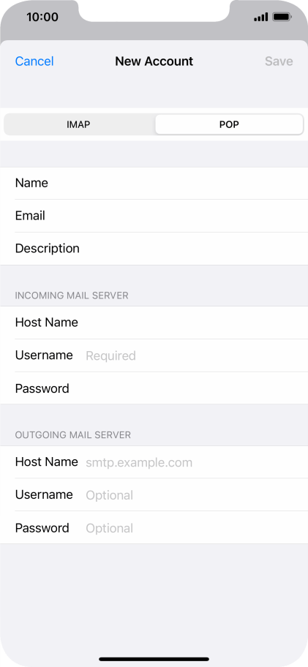Screen dimensions: 308x667
Task: Tap the incoming mail server Password field
Action: (154, 388)
